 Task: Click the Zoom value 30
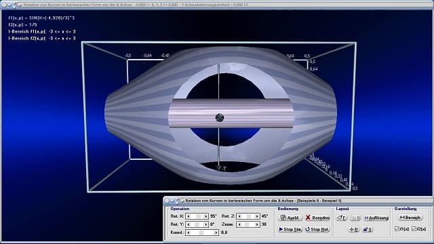(264, 224)
